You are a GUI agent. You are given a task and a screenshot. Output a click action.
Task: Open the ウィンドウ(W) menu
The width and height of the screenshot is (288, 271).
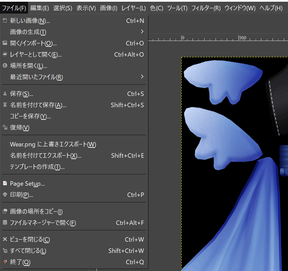point(240,8)
